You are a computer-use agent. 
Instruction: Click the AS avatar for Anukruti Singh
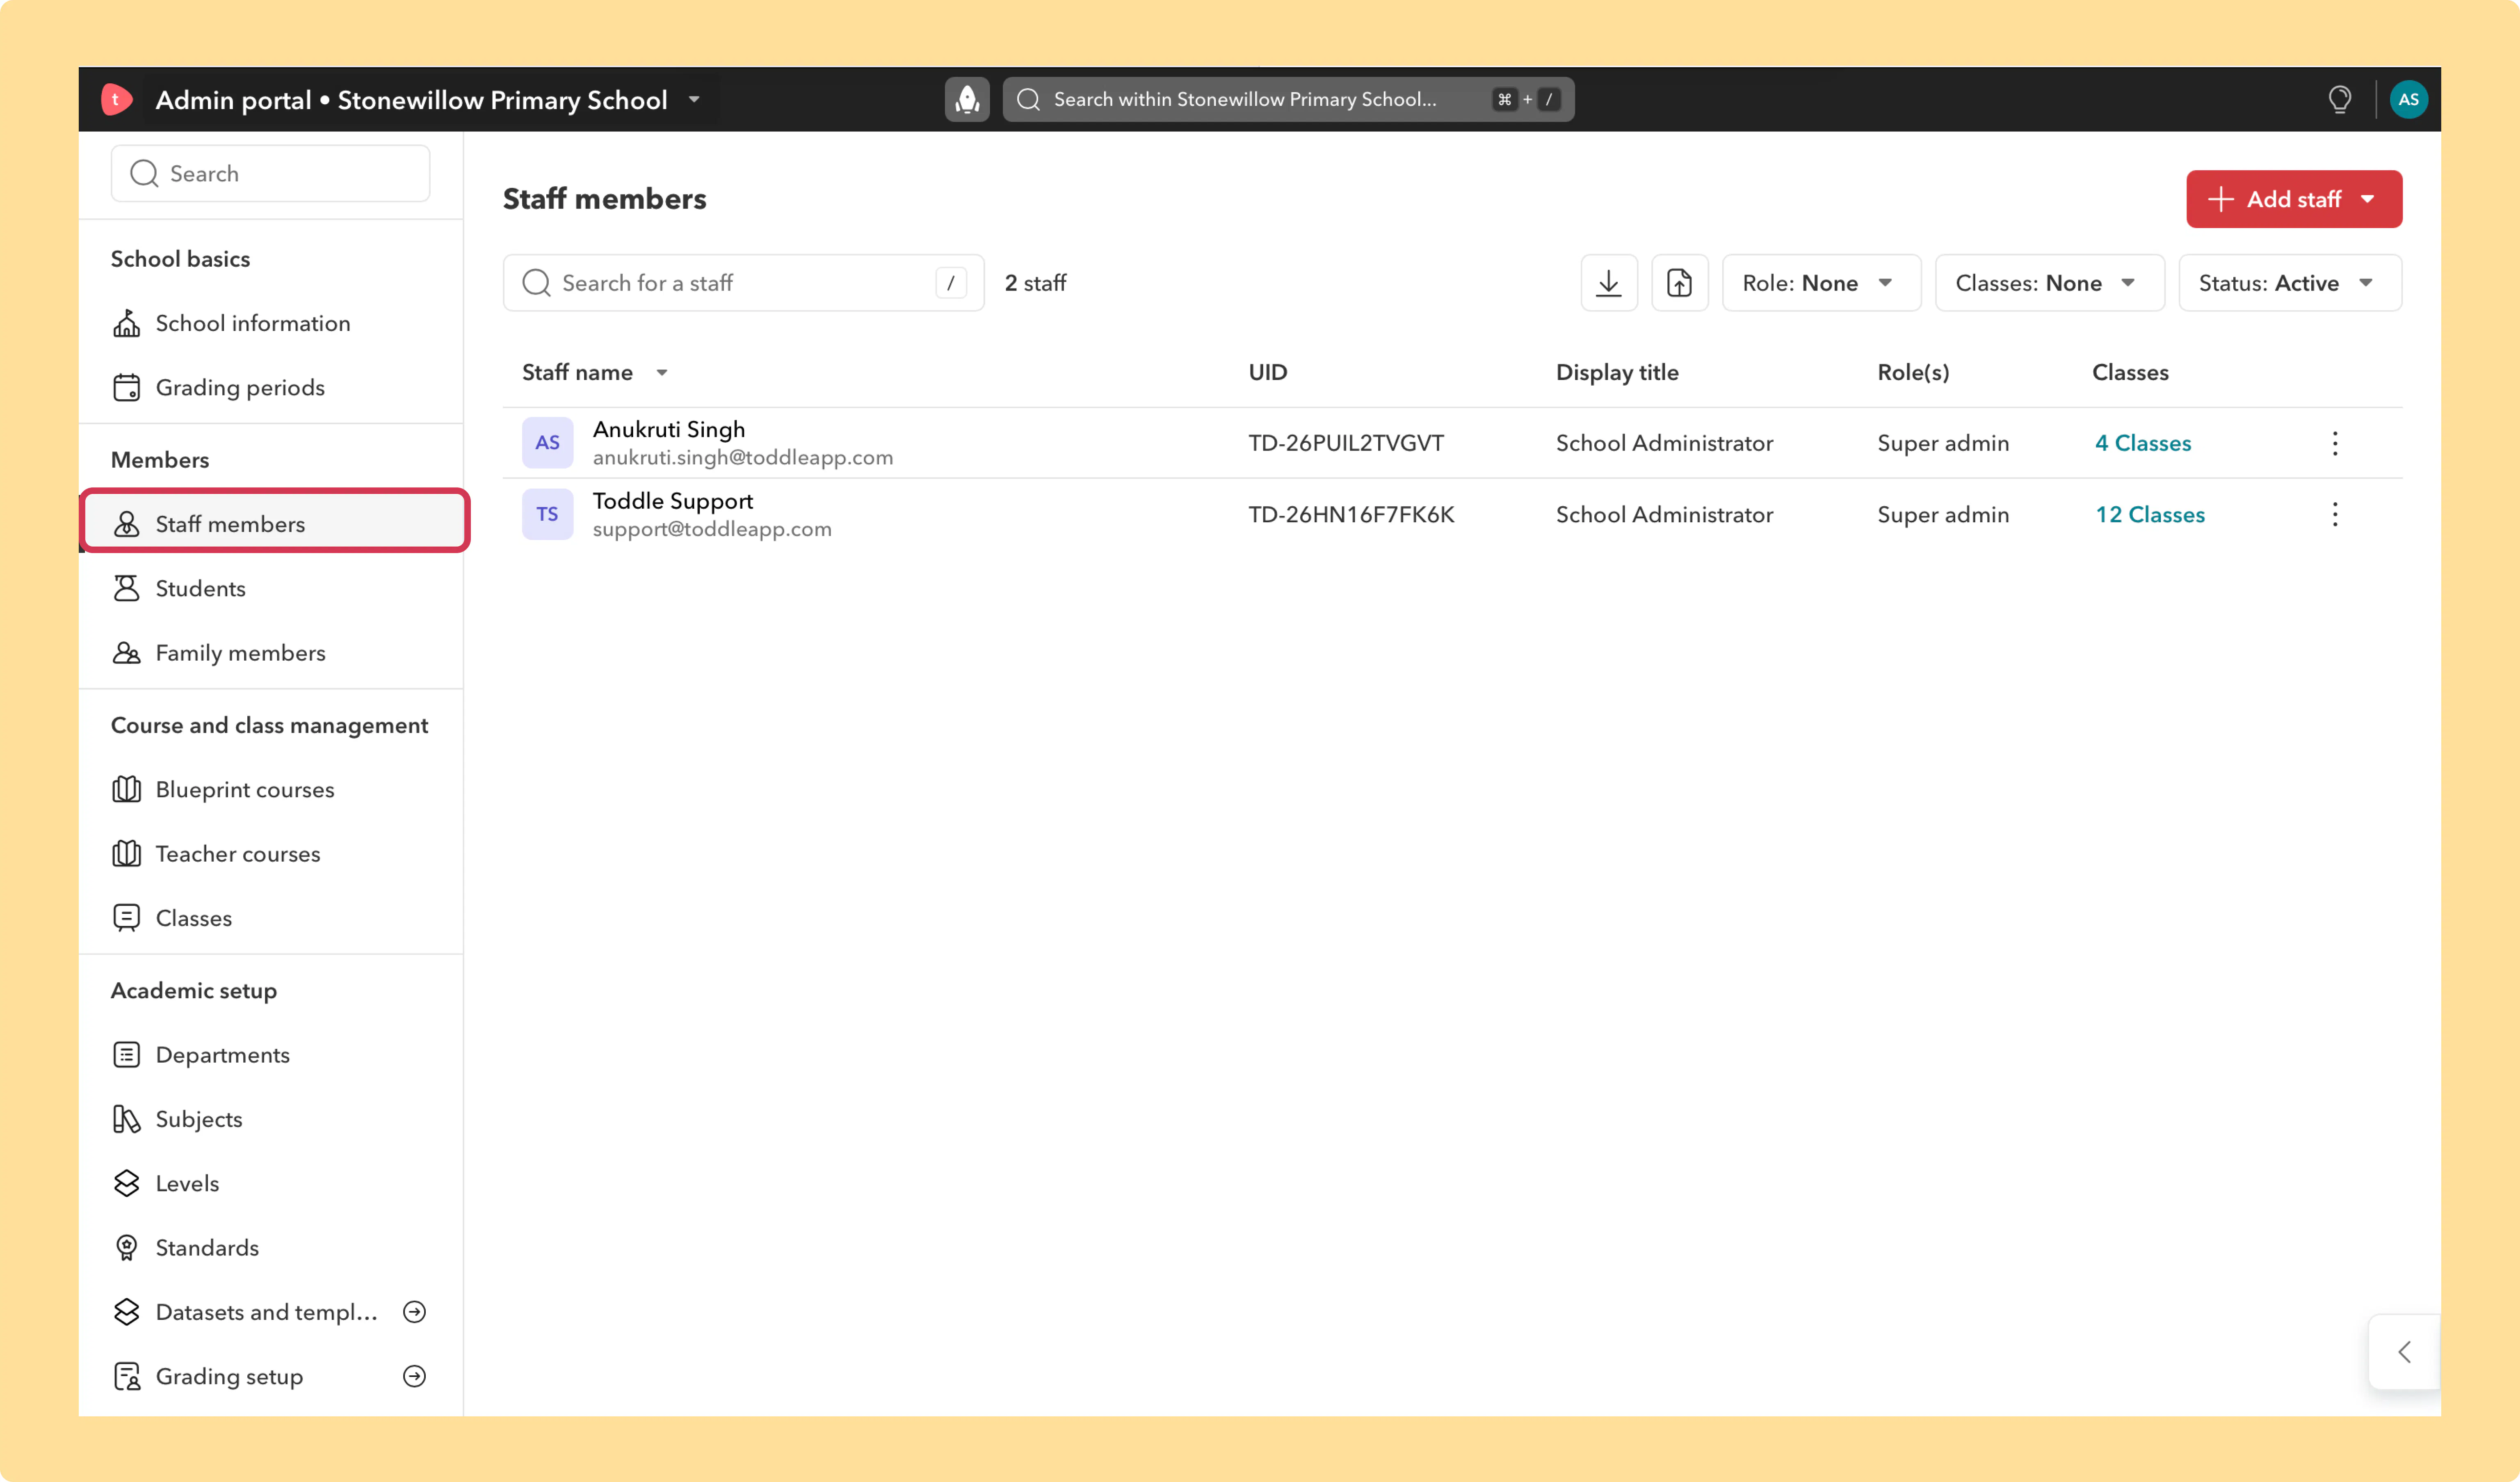tap(547, 443)
